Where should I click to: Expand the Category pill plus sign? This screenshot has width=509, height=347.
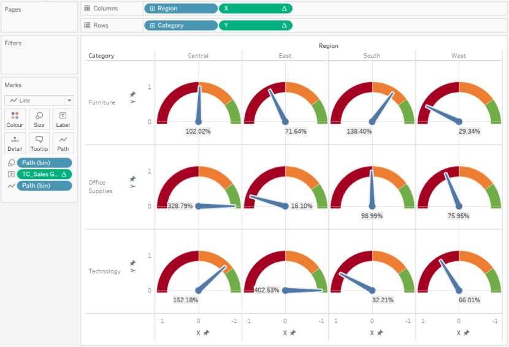[x=153, y=25]
